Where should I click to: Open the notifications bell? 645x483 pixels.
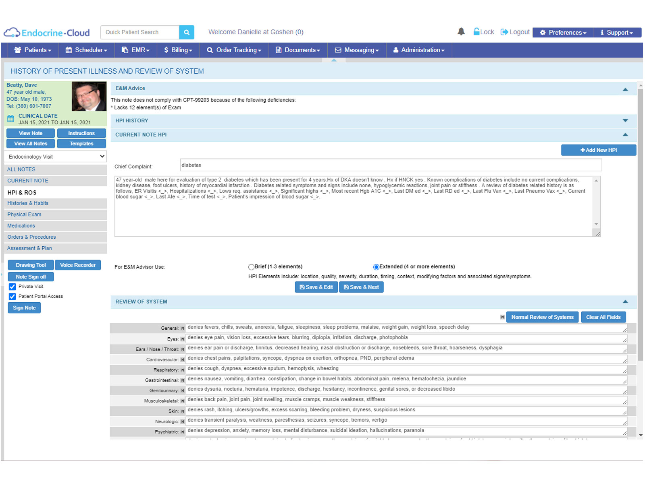461,32
